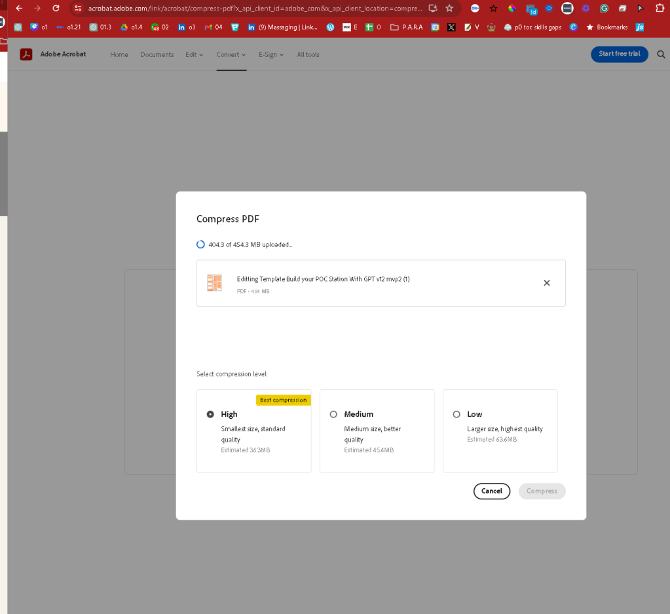The height and width of the screenshot is (614, 670).
Task: Remove the uploaded PDF with the X icon
Action: tap(546, 282)
